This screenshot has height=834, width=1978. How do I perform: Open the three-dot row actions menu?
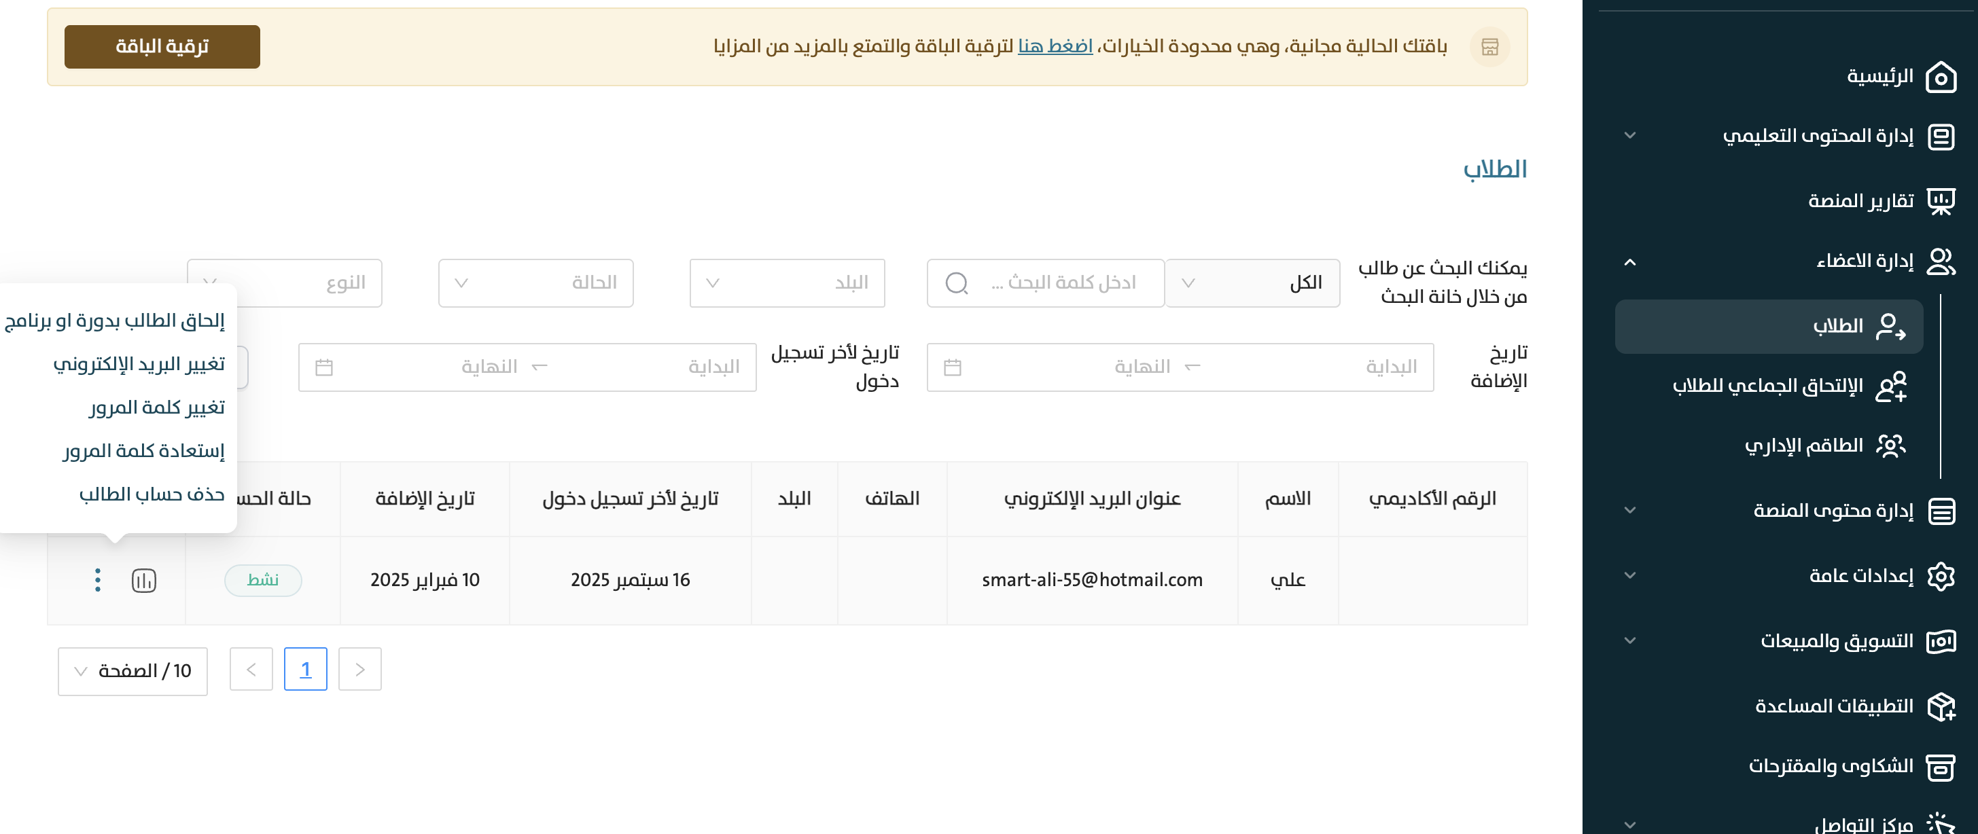point(98,580)
